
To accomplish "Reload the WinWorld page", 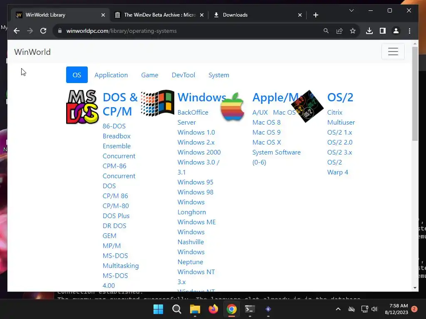I will click(x=43, y=31).
